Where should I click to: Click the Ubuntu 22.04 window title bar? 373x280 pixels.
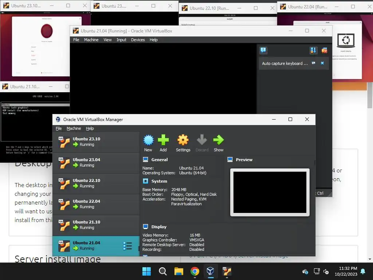pos(325,7)
